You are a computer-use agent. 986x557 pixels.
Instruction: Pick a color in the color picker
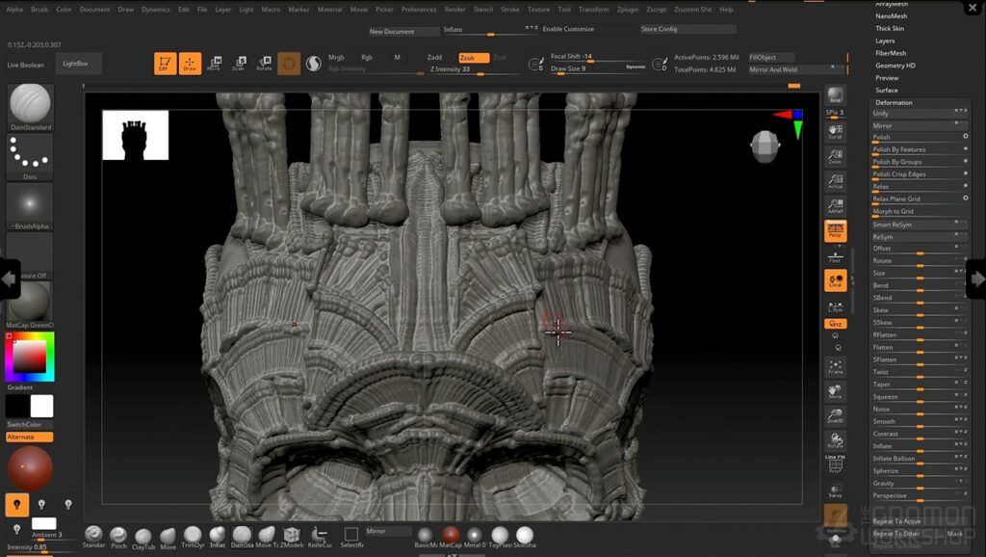click(x=30, y=357)
